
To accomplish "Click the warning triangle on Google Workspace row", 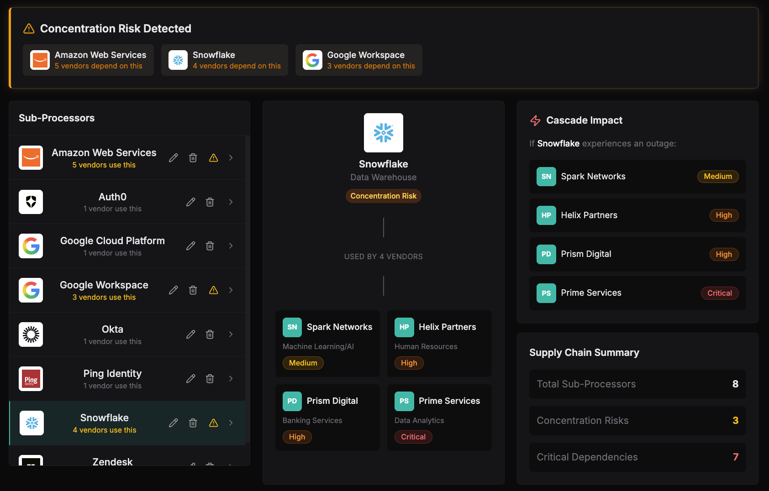I will coord(213,290).
